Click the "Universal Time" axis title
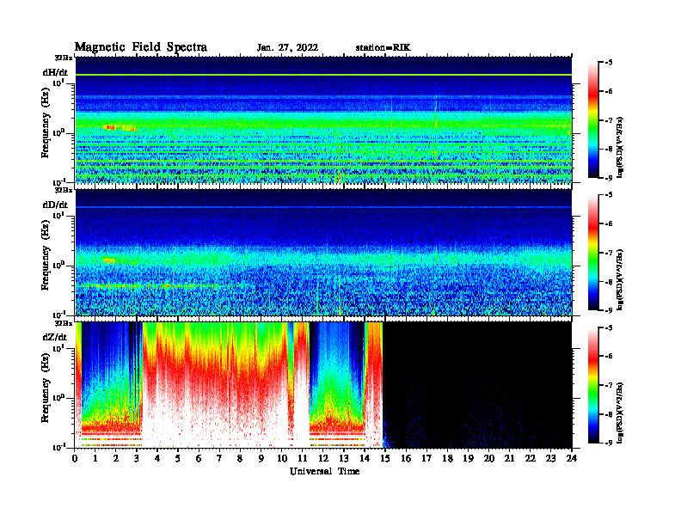Screen dimensions: 681x526 coord(325,471)
